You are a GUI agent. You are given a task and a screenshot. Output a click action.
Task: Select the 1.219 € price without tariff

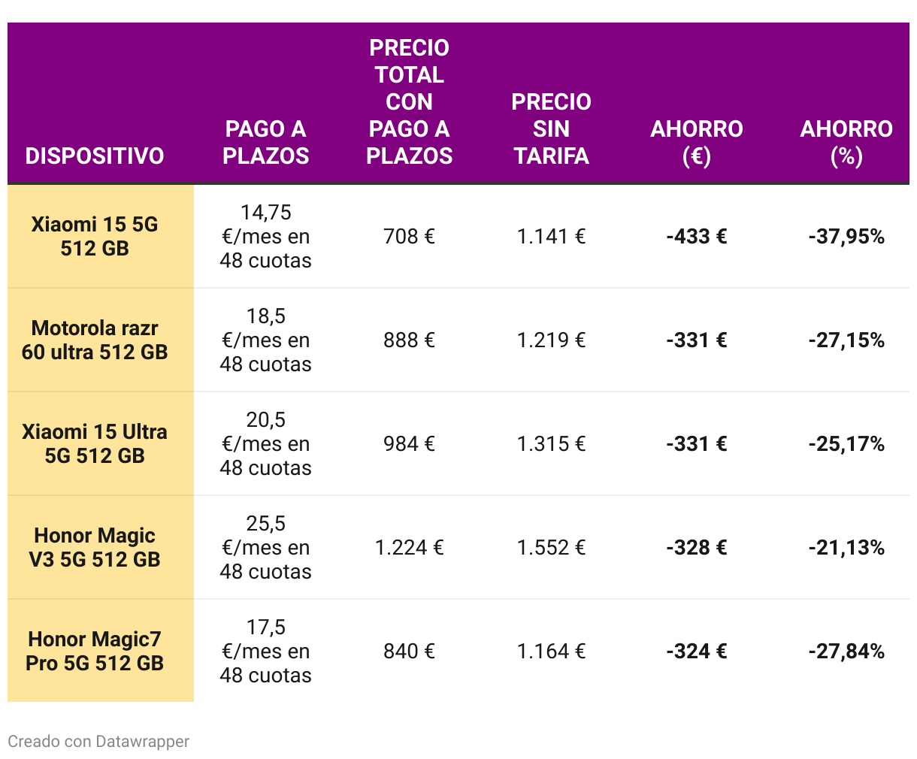point(551,340)
